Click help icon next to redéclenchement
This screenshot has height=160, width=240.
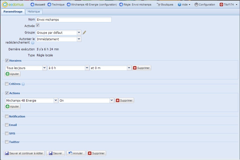click(x=33, y=43)
